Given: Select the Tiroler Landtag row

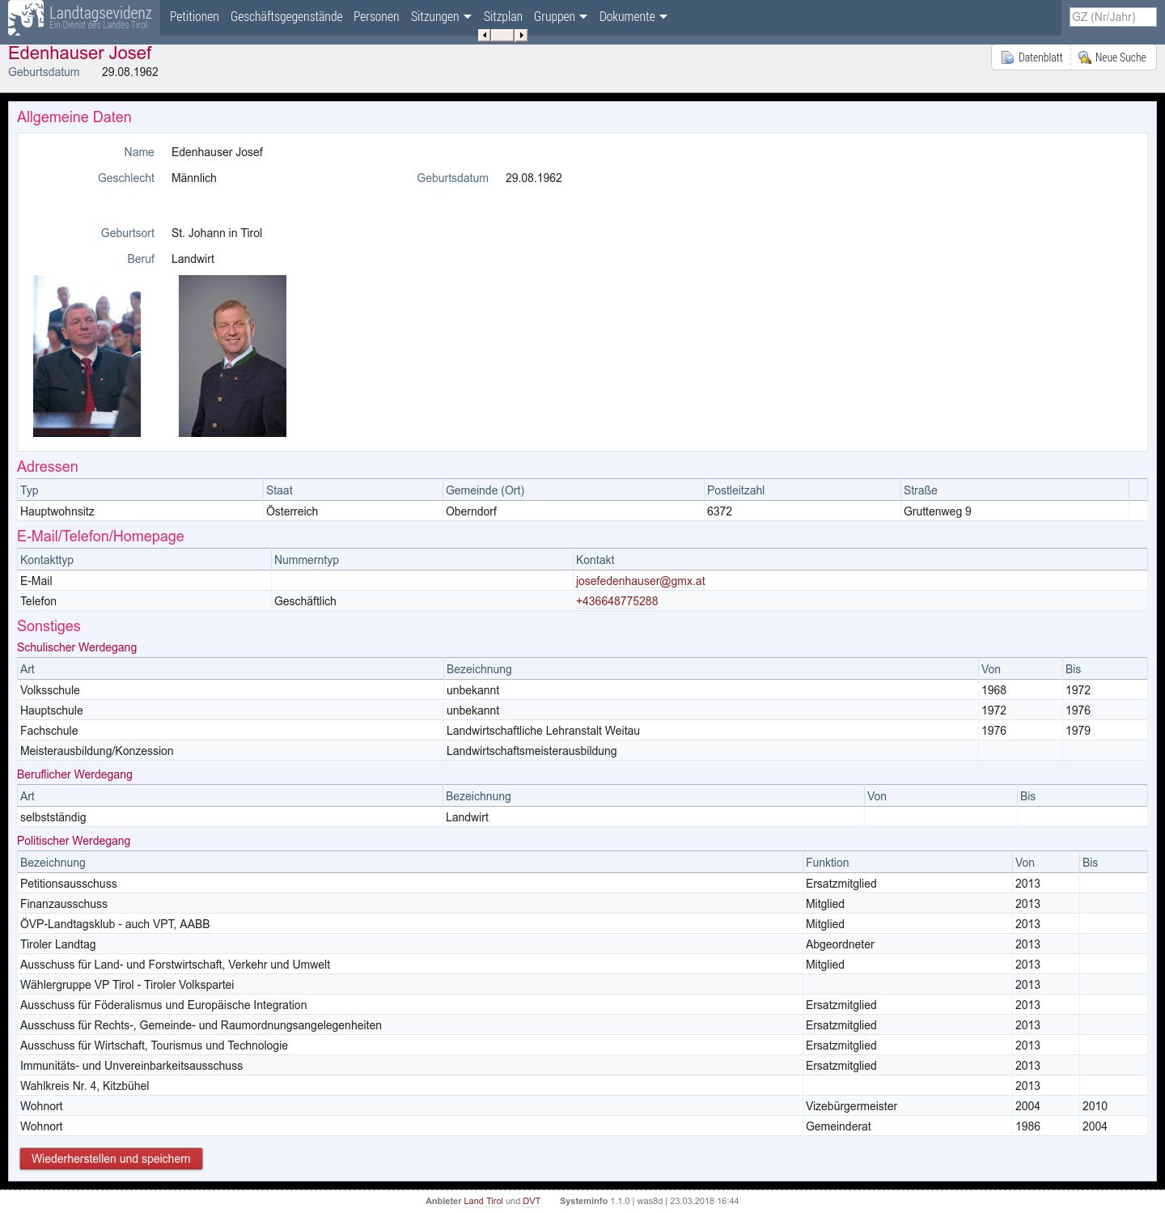Looking at the screenshot, I should point(582,944).
